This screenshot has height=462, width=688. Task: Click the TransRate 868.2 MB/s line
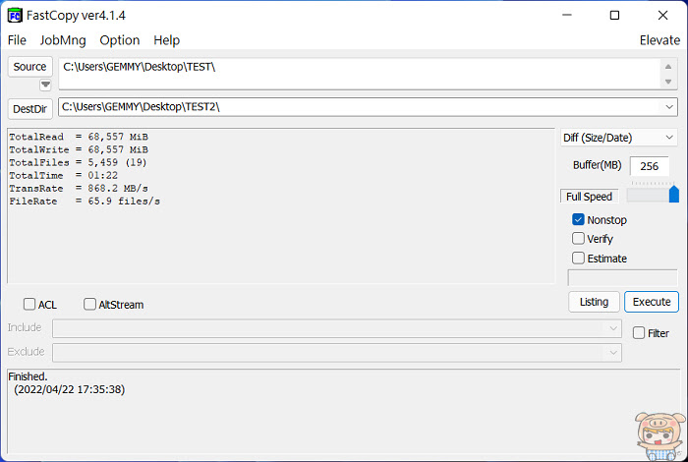[x=79, y=188]
